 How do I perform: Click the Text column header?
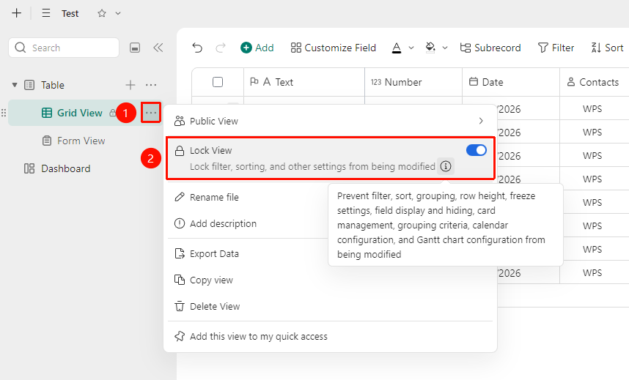(x=304, y=82)
